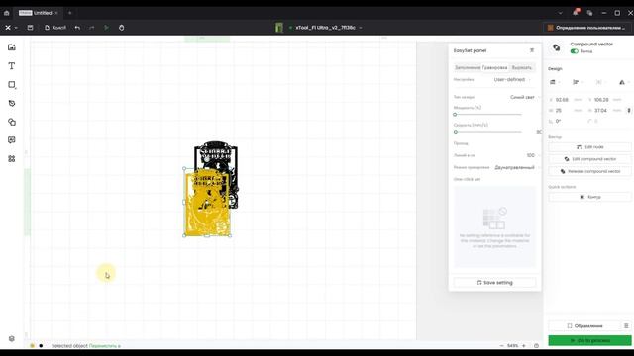The width and height of the screenshot is (634, 356).
Task: Adjust the speed mm/s slider
Action: (487, 132)
